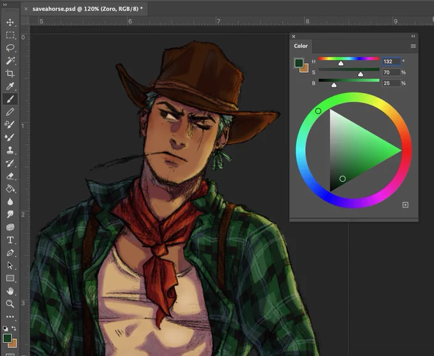This screenshot has width=434, height=356.
Task: Select the Rectangular Marquee tool
Action: [x=10, y=35]
